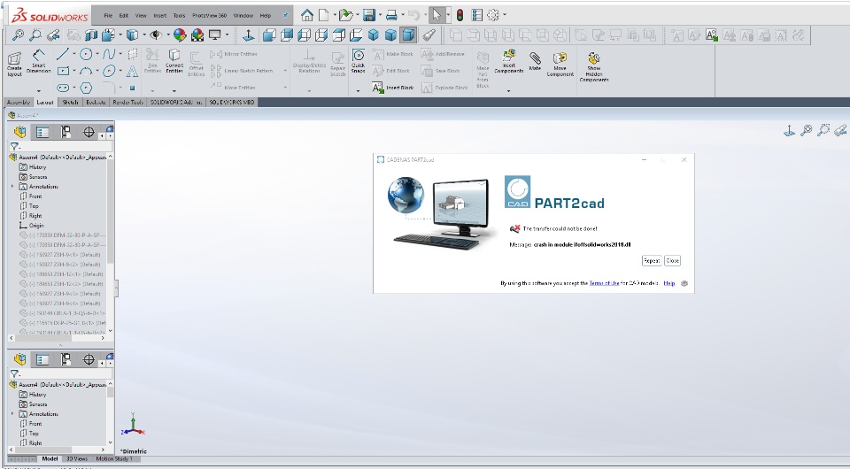The height and width of the screenshot is (469, 850).
Task: Expand Annotations in the upper feature tree
Action: (12, 187)
